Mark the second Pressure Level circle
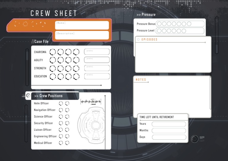 [164, 31]
